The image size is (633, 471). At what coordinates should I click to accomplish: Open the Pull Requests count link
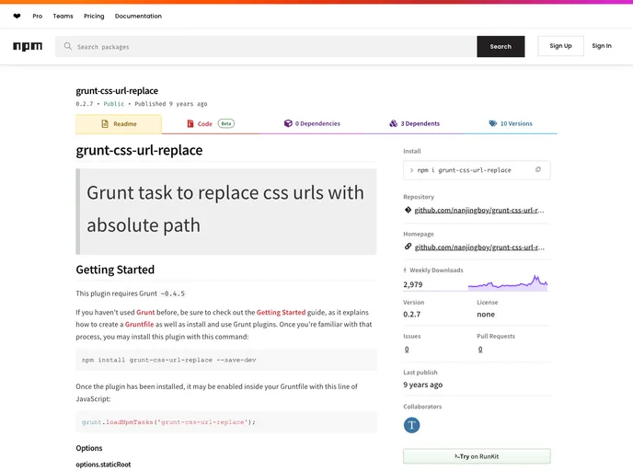coord(480,350)
